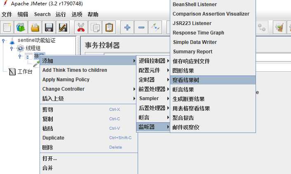Open the 帮助 menu
The image size is (291, 174).
pyautogui.click(x=93, y=14)
